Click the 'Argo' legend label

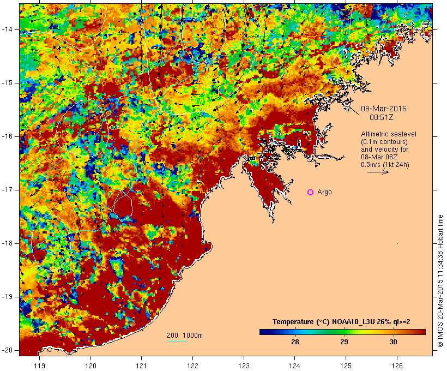(325, 192)
